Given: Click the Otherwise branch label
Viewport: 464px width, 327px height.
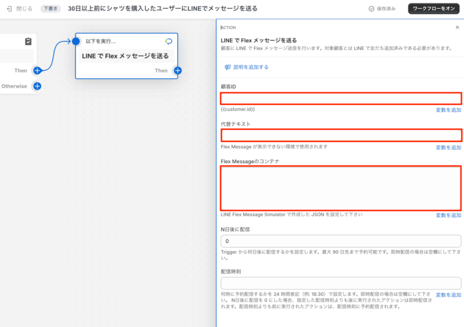Looking at the screenshot, I should point(14,86).
